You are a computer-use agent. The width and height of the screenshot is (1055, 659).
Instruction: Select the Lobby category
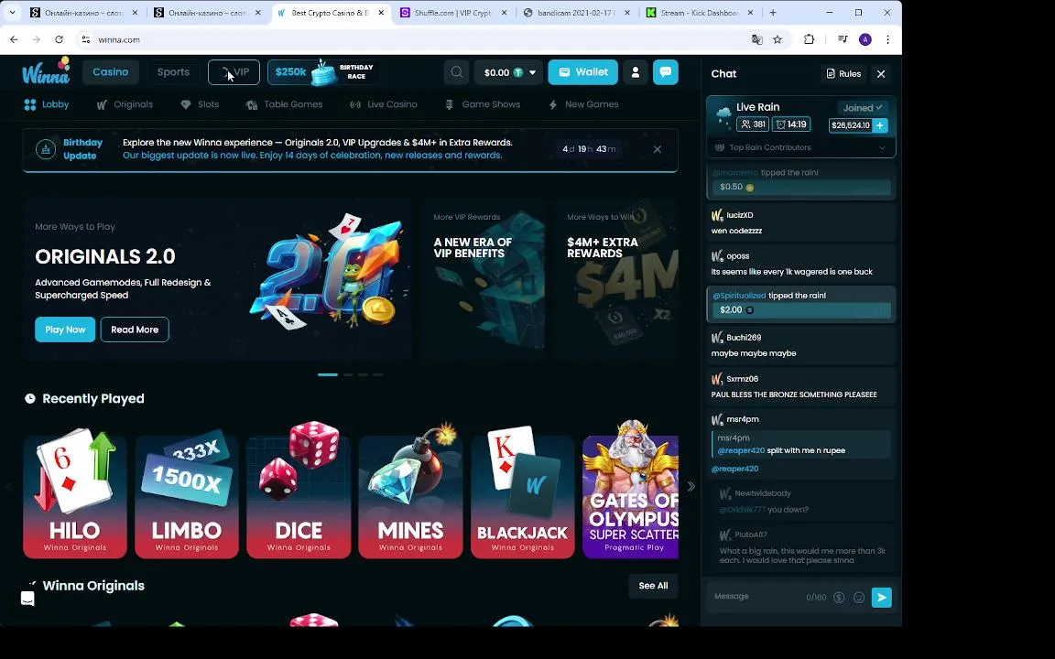[47, 104]
